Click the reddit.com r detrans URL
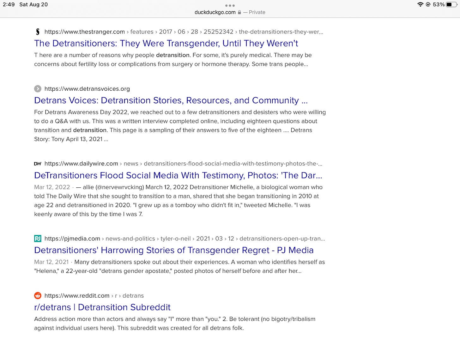 click(x=94, y=295)
